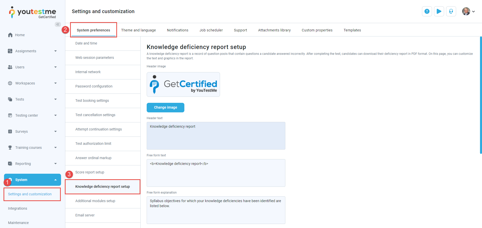
Task: Open Tests via its sidebar icon
Action: click(x=10, y=99)
